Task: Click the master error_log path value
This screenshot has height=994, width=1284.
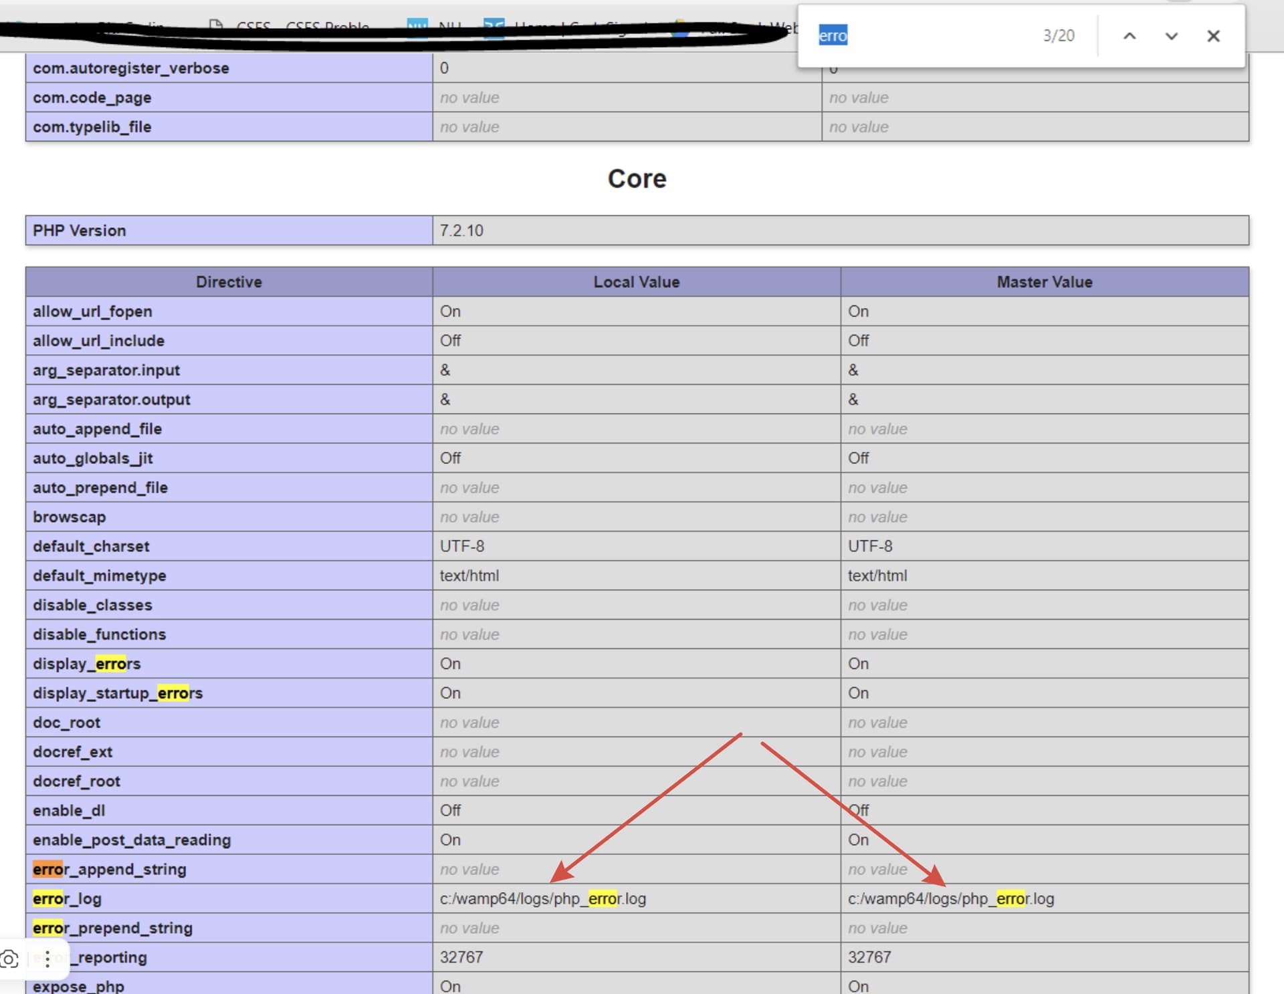Action: [950, 899]
